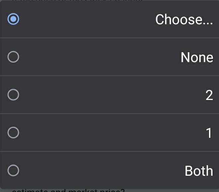The image size is (219, 192).
Task: Click the "Choose..." text label
Action: coord(184,20)
